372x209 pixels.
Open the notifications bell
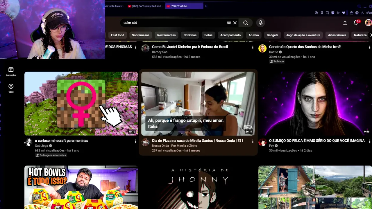(x=356, y=23)
